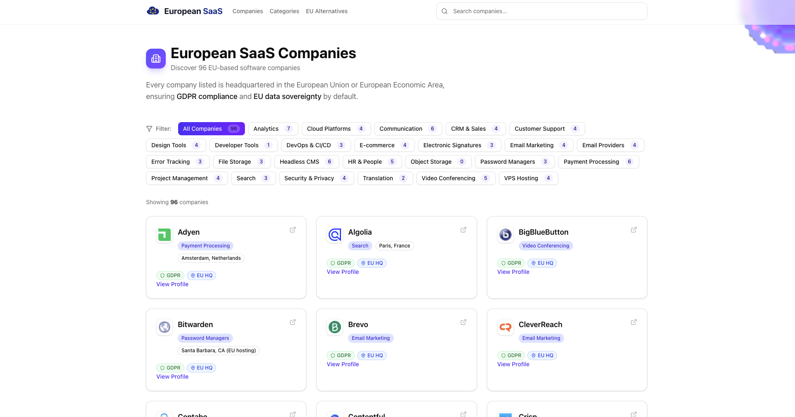Select the EU Alternatives nav item
The width and height of the screenshot is (795, 417).
327,11
